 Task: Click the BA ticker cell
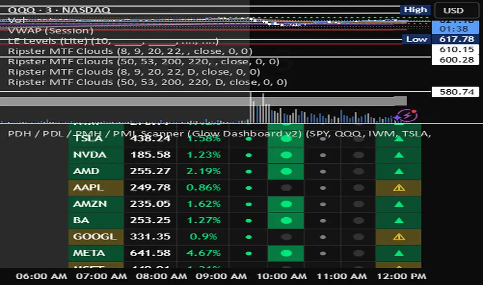(96, 220)
